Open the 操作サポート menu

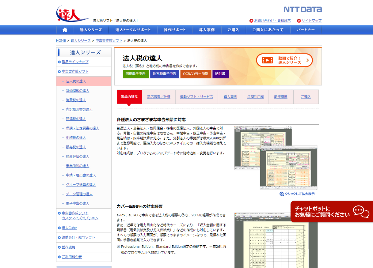(x=175, y=30)
